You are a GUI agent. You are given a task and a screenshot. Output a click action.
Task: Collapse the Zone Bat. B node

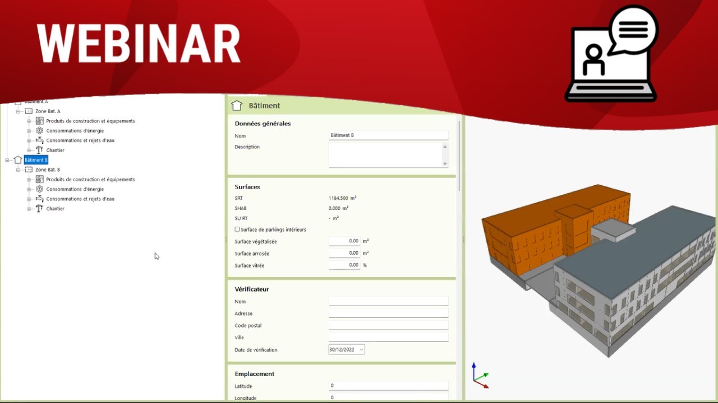(19, 170)
